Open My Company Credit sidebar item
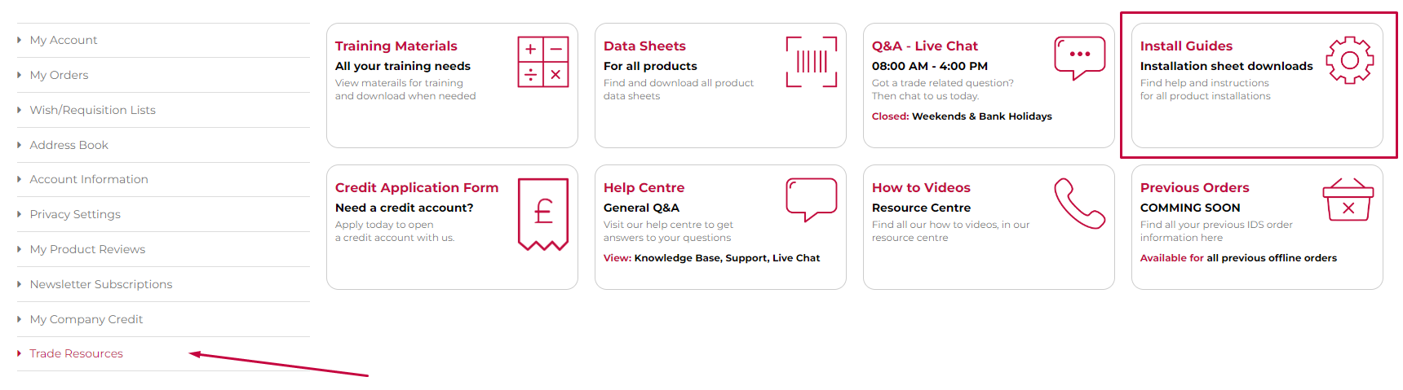The height and width of the screenshot is (390, 1403). pyautogui.click(x=86, y=319)
